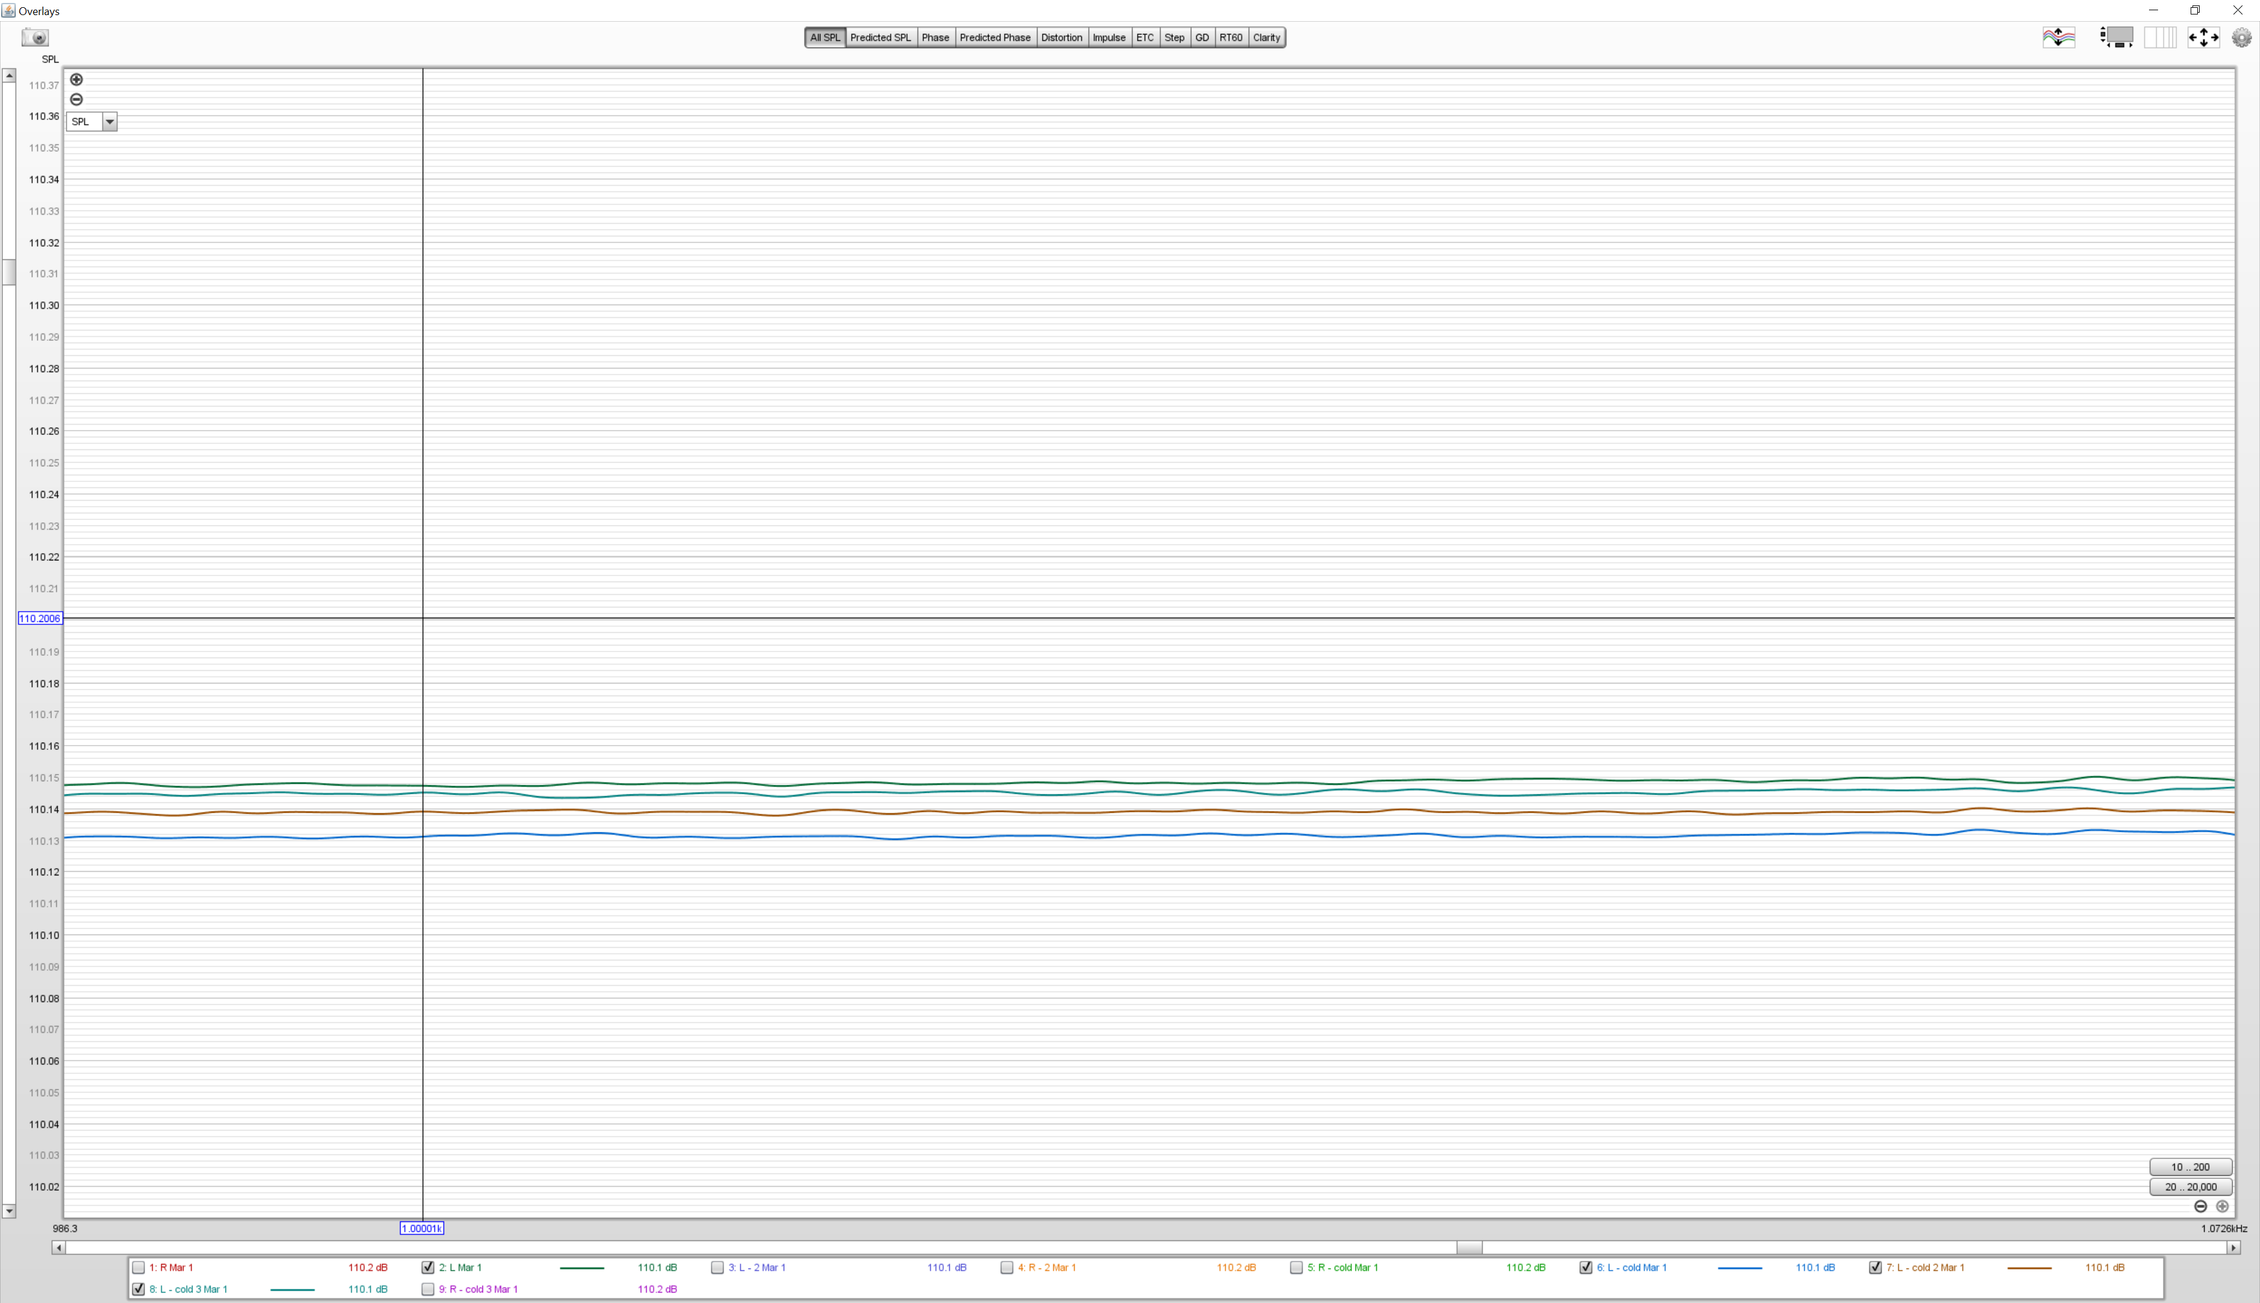Click horizontal scrollbar right arrow

2234,1248
